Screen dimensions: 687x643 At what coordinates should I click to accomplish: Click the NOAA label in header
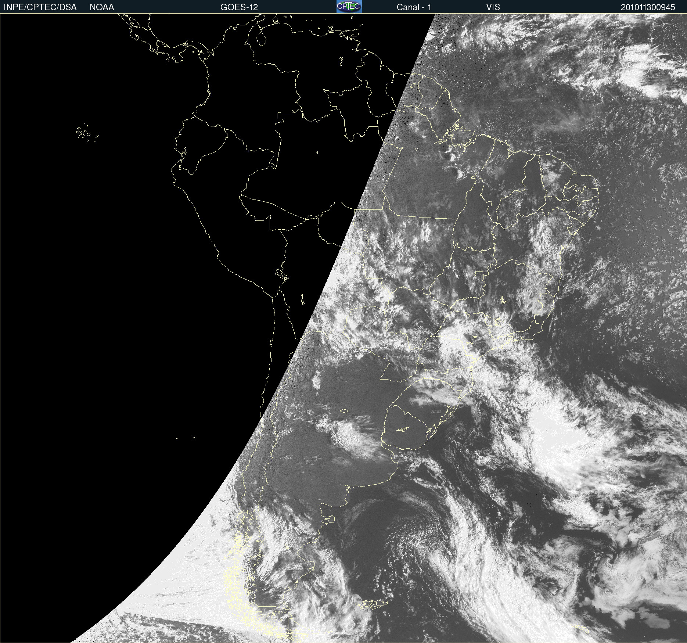(x=102, y=7)
